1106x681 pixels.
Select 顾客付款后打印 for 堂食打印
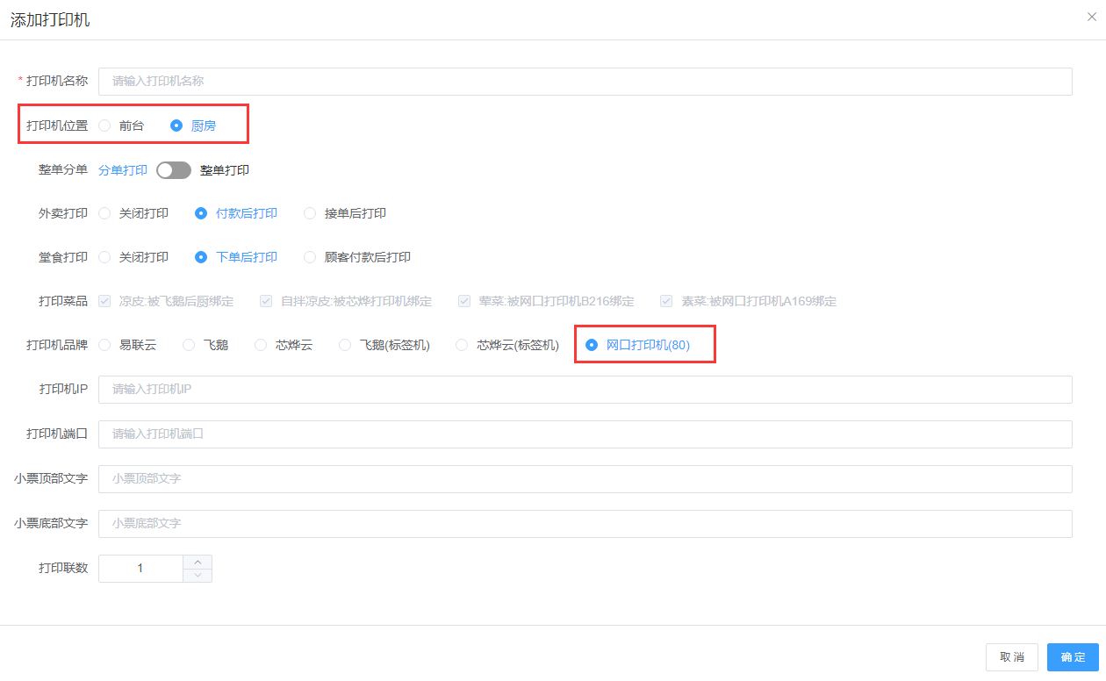tap(310, 257)
